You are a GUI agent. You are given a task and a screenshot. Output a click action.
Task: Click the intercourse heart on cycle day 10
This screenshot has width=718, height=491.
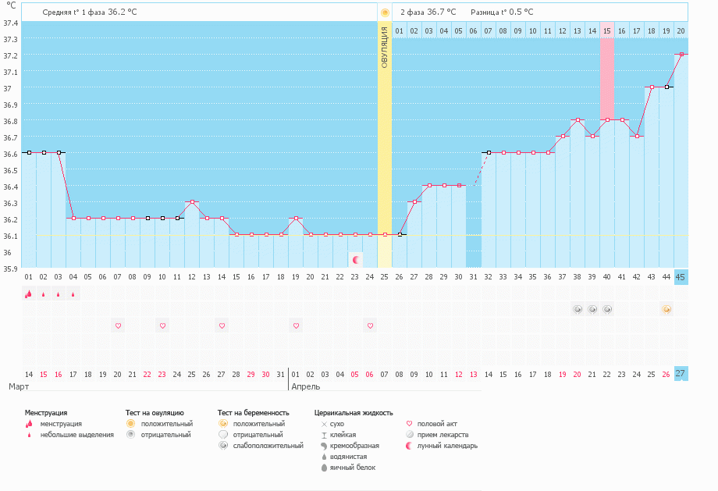point(162,326)
